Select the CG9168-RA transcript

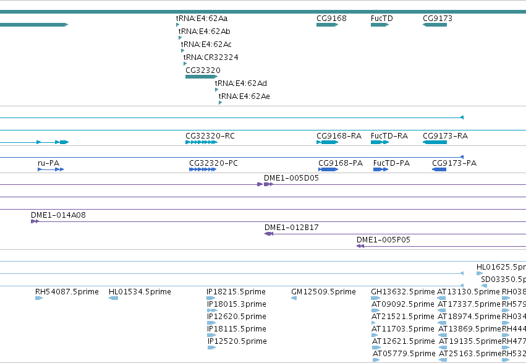[x=327, y=142]
